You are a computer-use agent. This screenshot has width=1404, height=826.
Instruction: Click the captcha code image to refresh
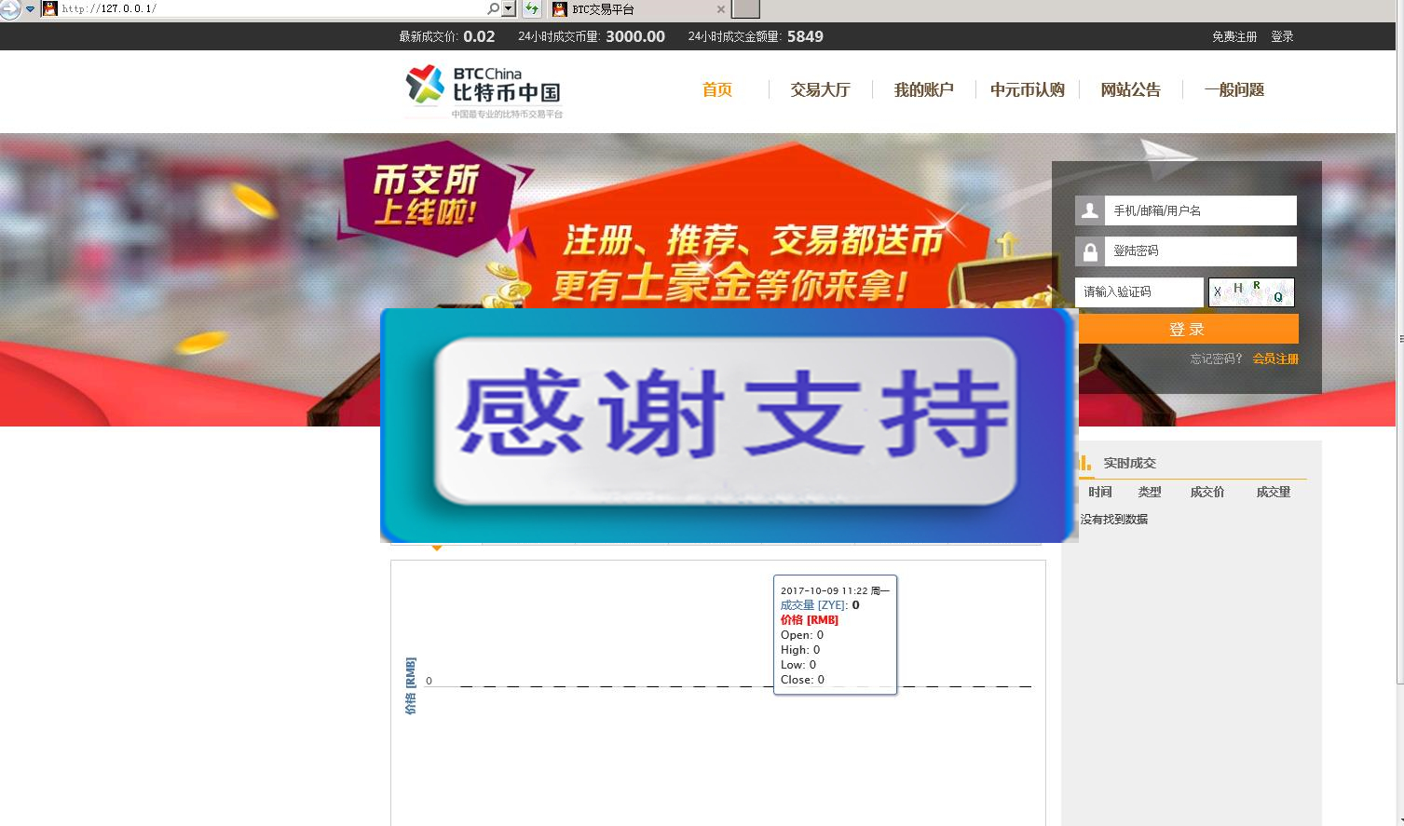(1251, 291)
